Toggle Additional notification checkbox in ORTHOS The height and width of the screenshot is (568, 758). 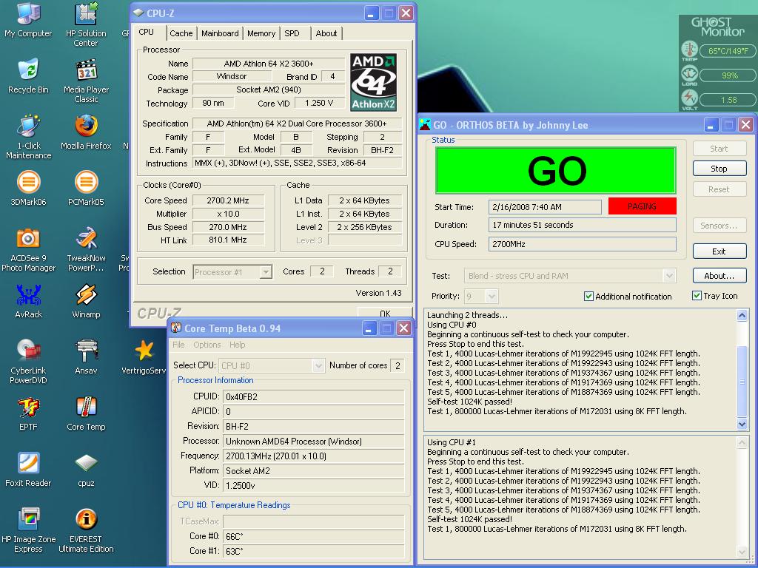click(x=588, y=296)
